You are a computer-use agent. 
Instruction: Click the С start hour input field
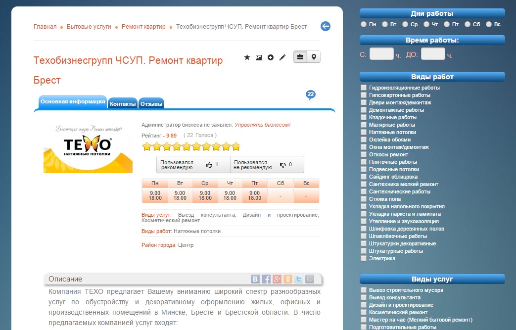(x=381, y=54)
